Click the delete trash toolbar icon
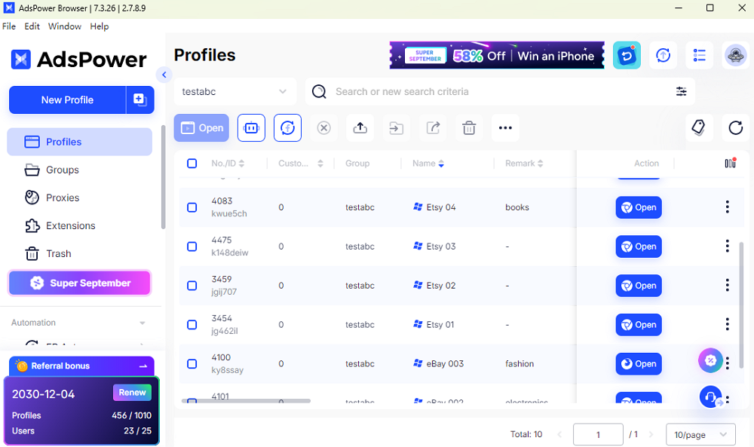Screen dimensions: 754x447 click(469, 128)
